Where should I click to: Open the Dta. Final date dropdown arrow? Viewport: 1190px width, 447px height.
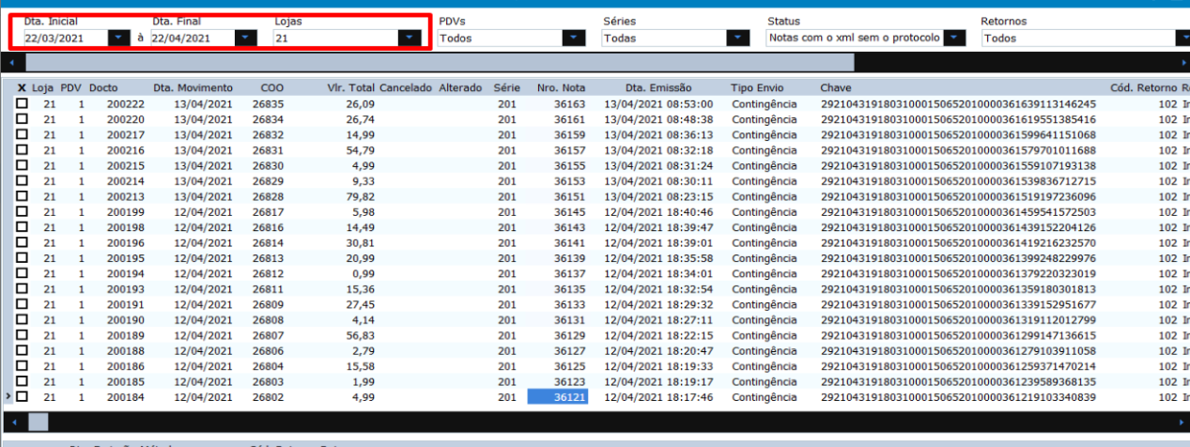(x=245, y=38)
